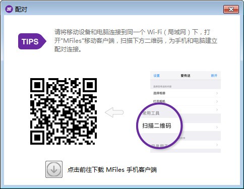Click the purple MFiles app icon in title bar
This screenshot has width=244, height=189.
click(9, 9)
